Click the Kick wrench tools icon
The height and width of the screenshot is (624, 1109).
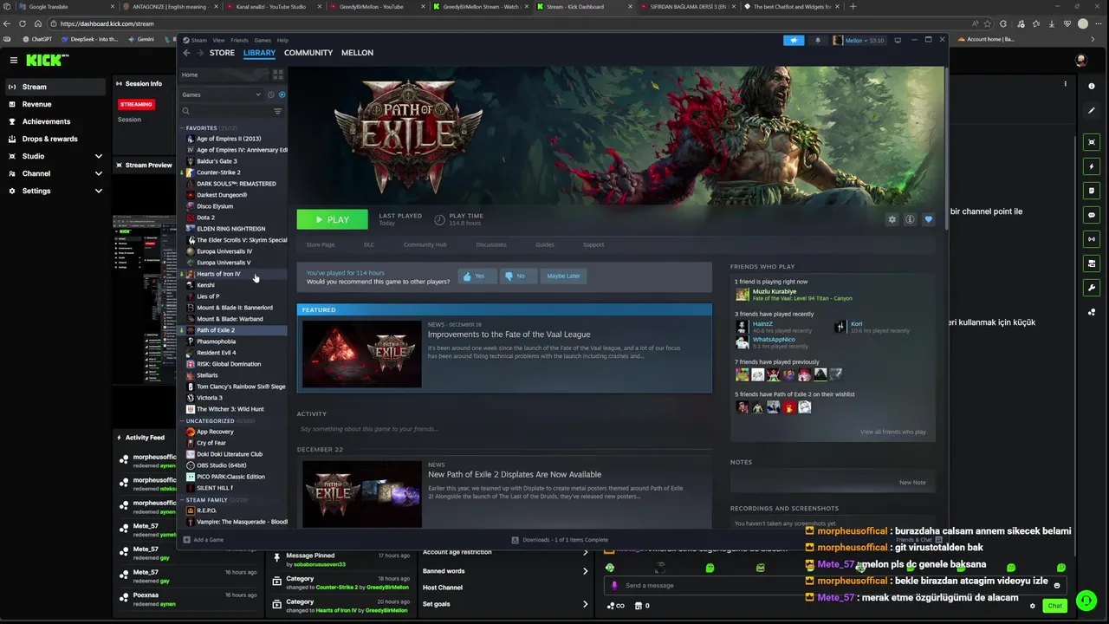(1092, 287)
